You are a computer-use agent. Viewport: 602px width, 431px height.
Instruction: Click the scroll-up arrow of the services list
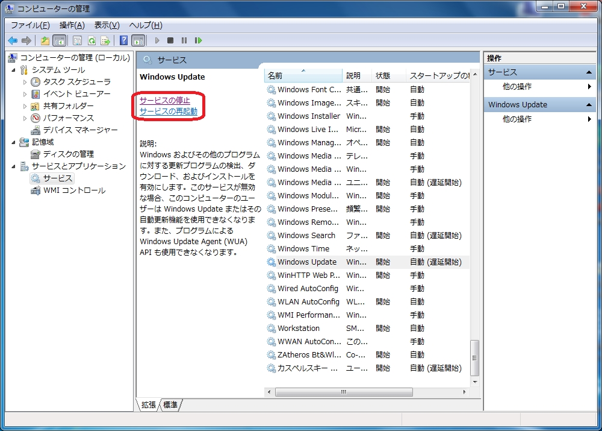(x=475, y=74)
